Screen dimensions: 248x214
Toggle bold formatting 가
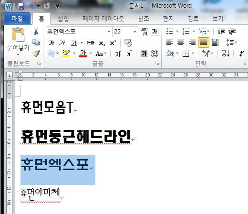52,43
